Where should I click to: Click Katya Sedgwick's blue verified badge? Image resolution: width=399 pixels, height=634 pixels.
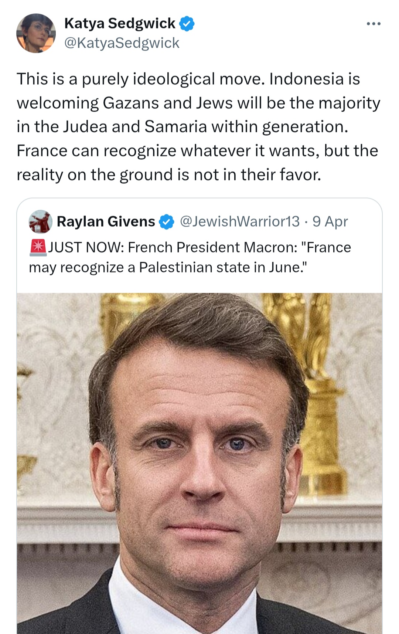tap(187, 24)
